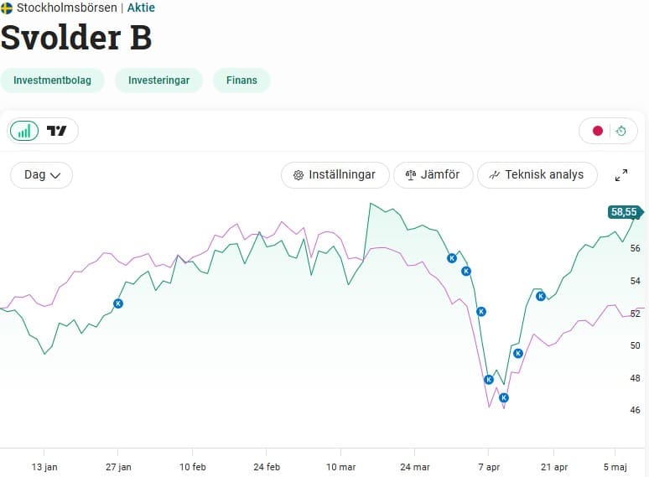Open the Dag interval dropdown
The height and width of the screenshot is (477, 649).
click(42, 175)
